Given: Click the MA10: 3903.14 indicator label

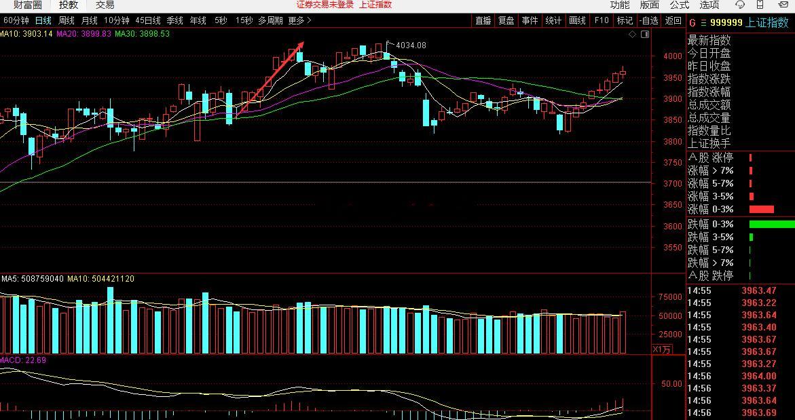Looking at the screenshot, I should 26,34.
